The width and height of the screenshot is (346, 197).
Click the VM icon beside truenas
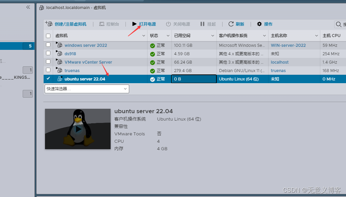coord(59,70)
